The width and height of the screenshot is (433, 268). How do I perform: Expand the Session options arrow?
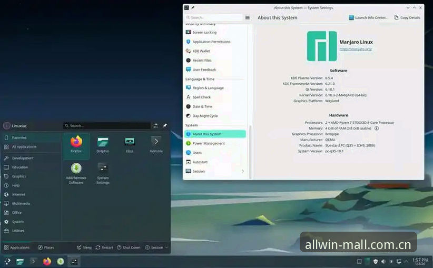(166, 247)
